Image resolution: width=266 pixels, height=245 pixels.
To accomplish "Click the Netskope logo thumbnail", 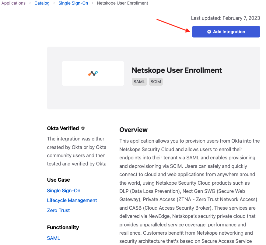I will coord(93,73).
